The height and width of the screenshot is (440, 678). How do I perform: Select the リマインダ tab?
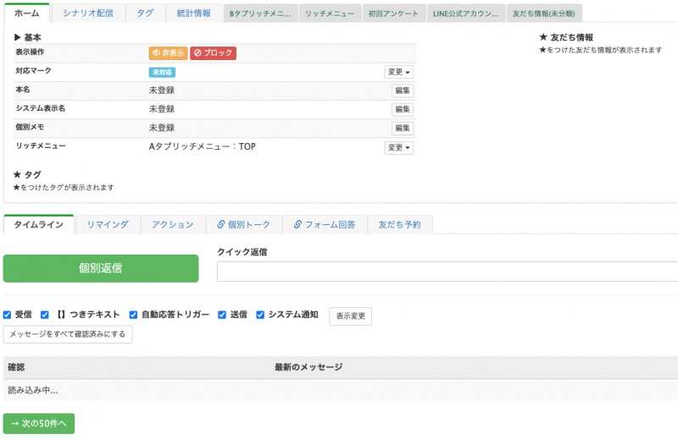(108, 224)
